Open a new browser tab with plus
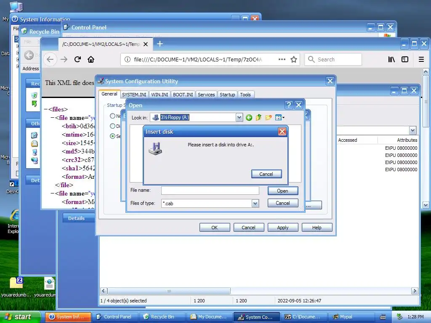The image size is (431, 323). point(160,44)
